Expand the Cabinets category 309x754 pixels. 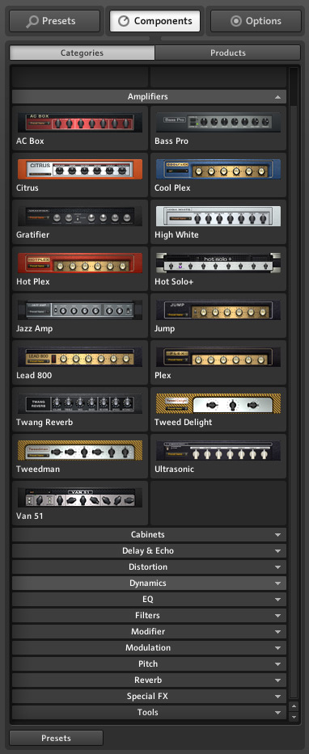coord(149,535)
